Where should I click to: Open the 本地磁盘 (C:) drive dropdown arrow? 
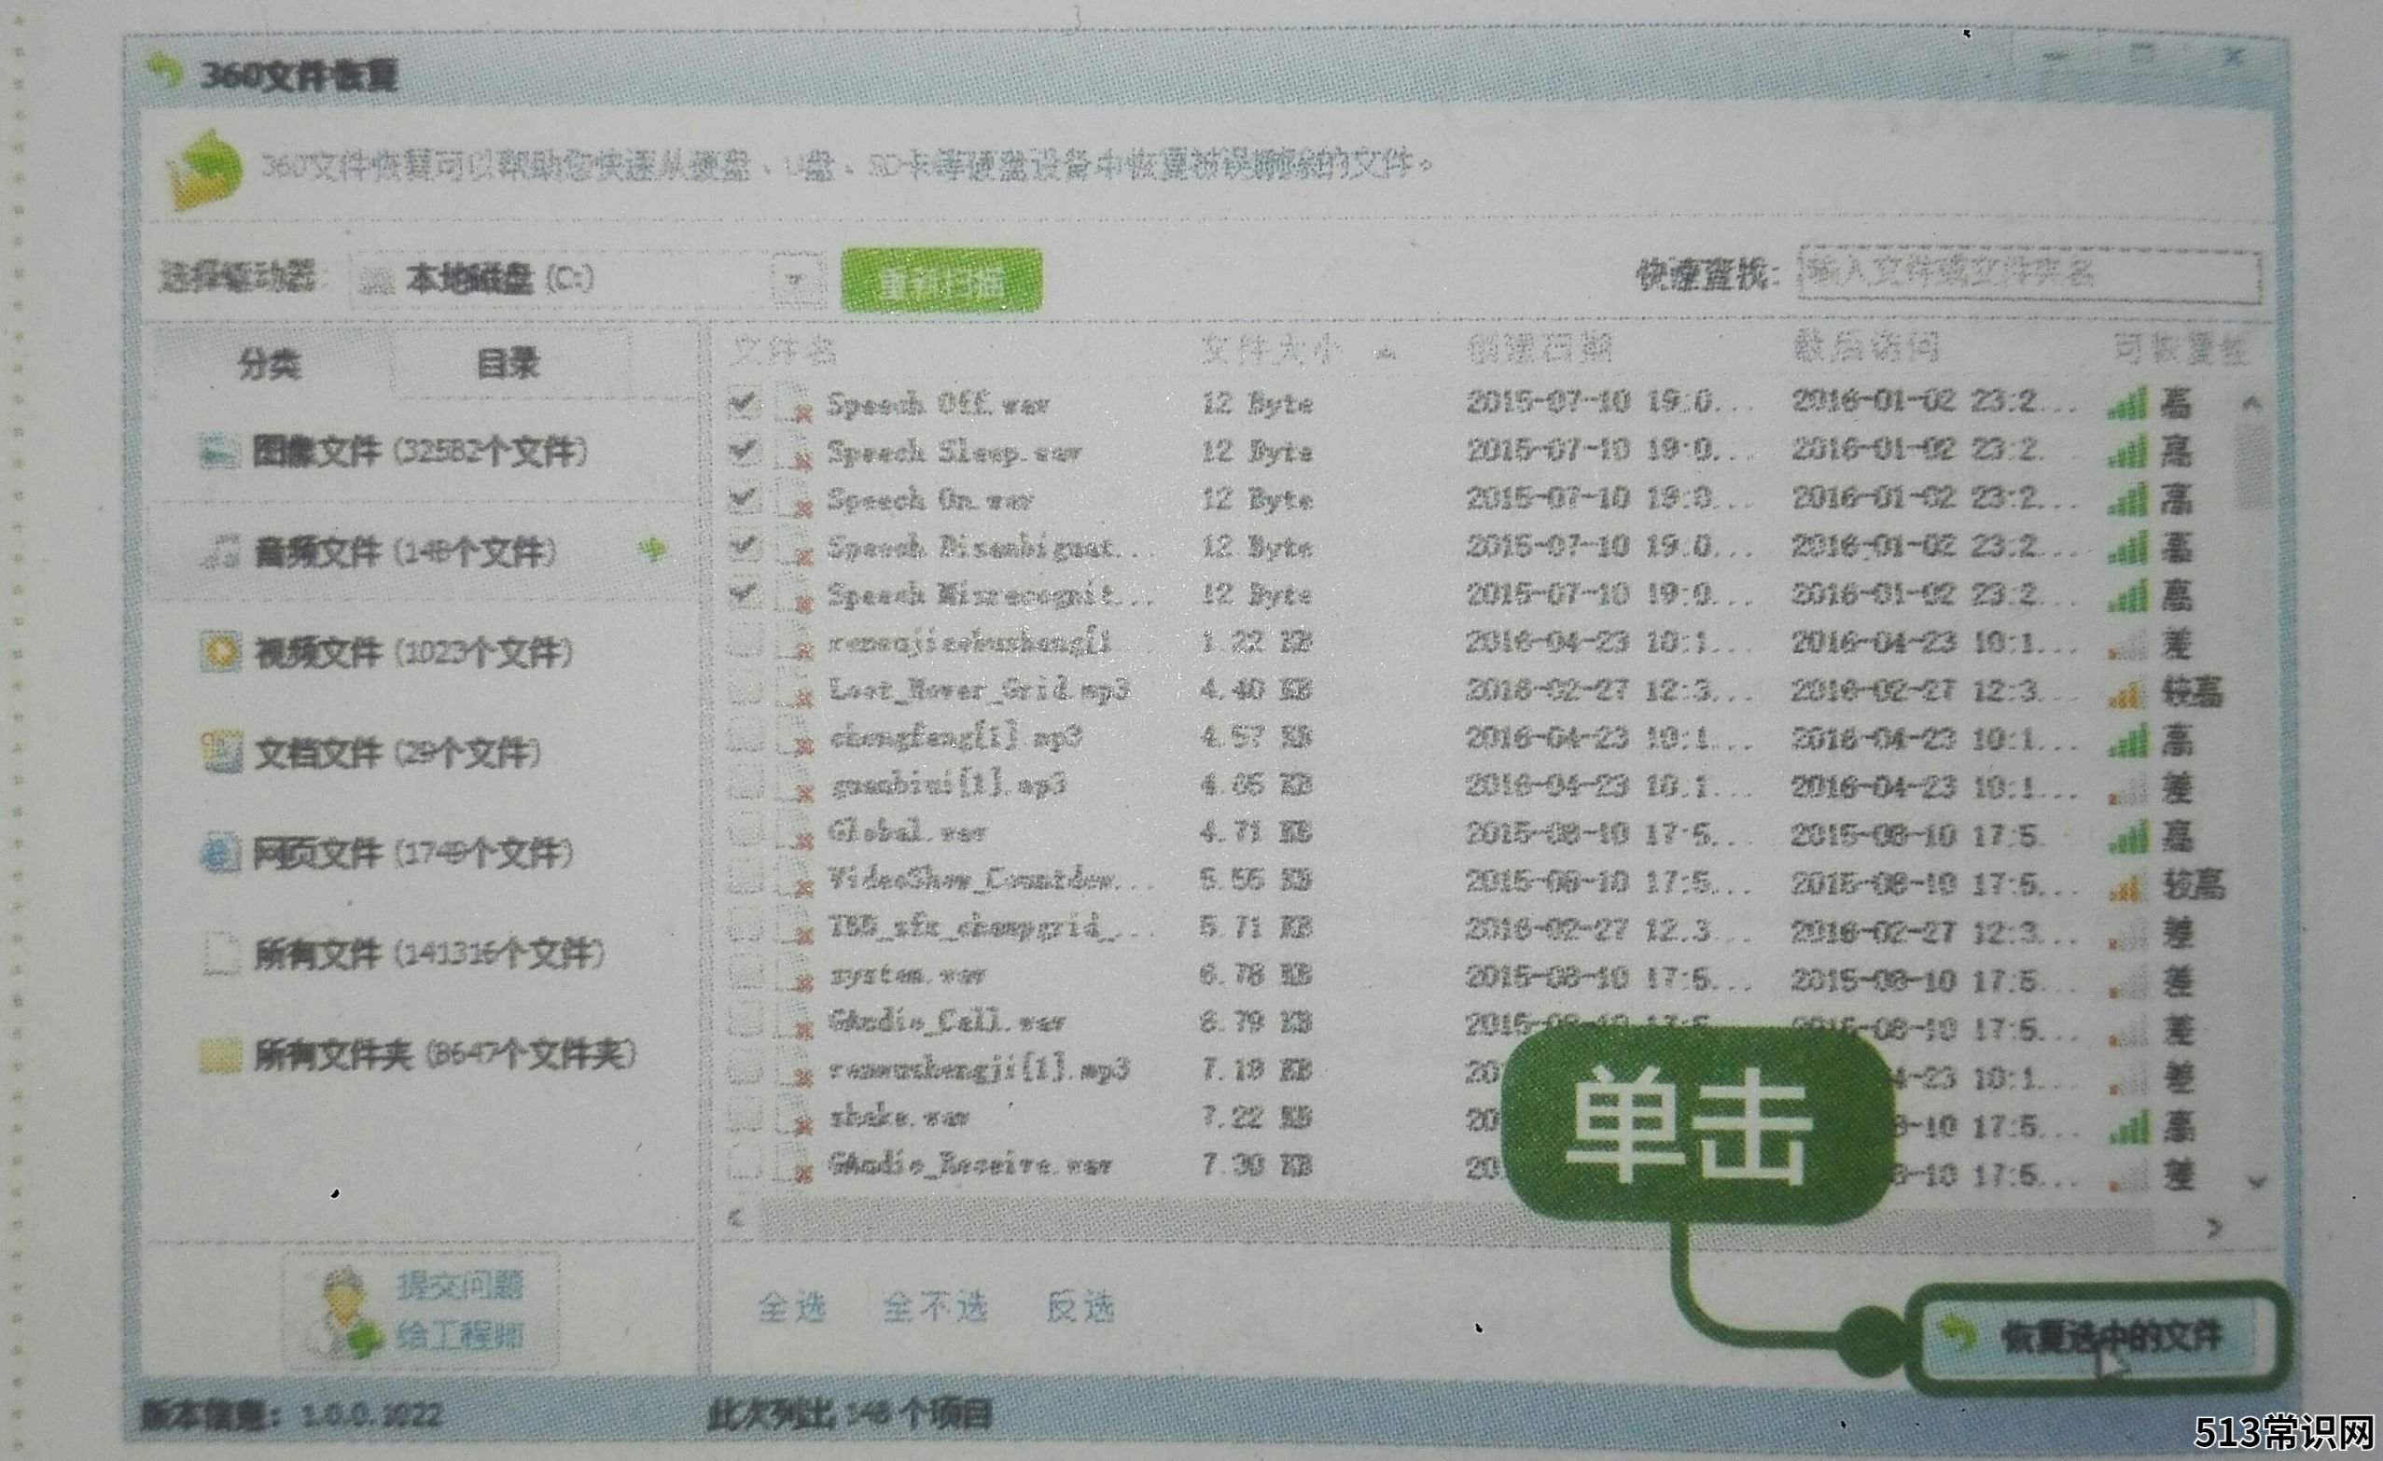(x=797, y=281)
